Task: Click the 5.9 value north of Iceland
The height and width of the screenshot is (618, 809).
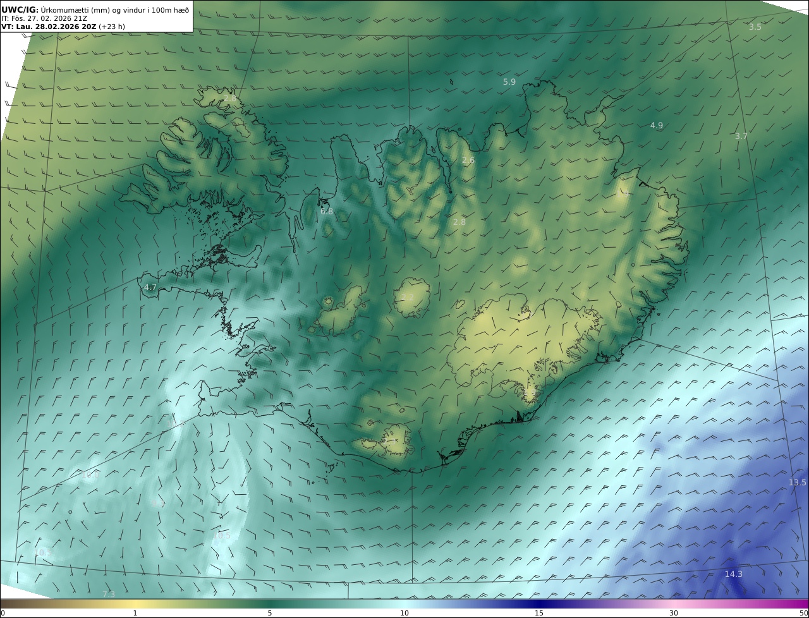Action: coord(509,82)
